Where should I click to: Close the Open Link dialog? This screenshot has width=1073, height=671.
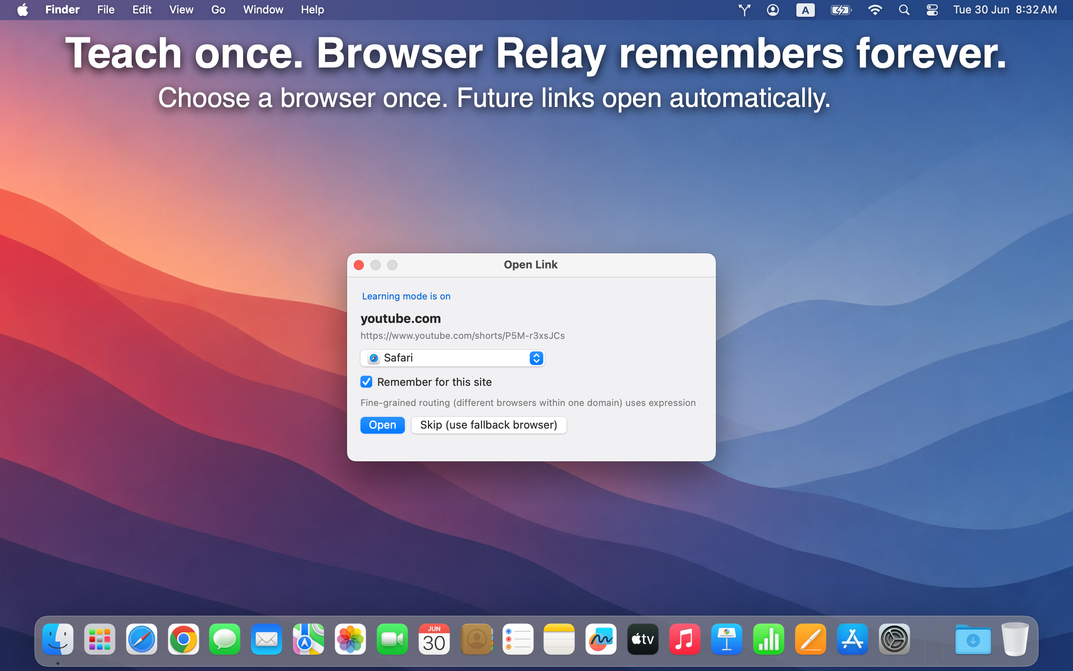click(359, 265)
